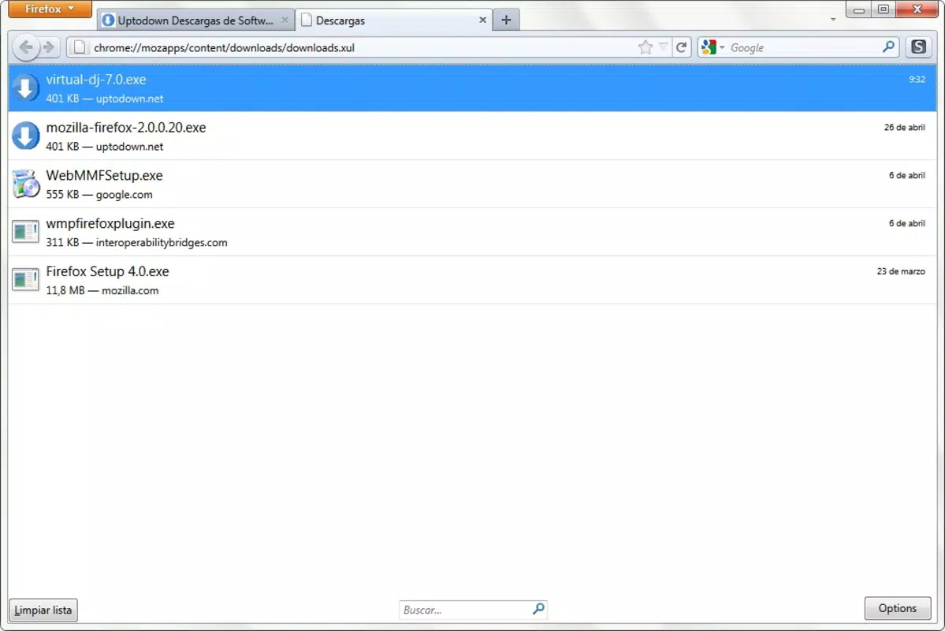Click the S toolbar button
Screen dimensions: 945x631
pyautogui.click(x=918, y=47)
